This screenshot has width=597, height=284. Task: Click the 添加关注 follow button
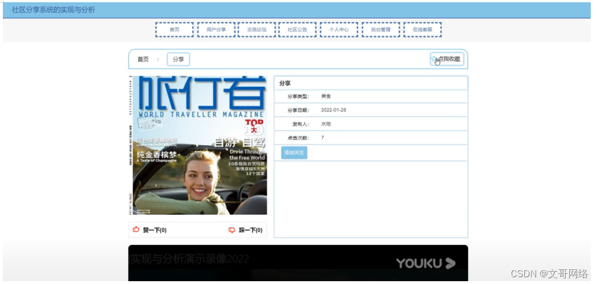click(x=294, y=152)
